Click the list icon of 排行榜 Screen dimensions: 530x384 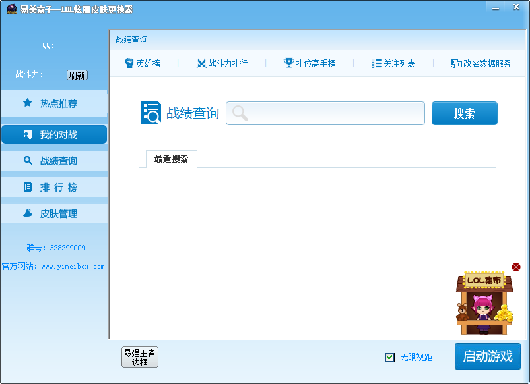pyautogui.click(x=28, y=187)
